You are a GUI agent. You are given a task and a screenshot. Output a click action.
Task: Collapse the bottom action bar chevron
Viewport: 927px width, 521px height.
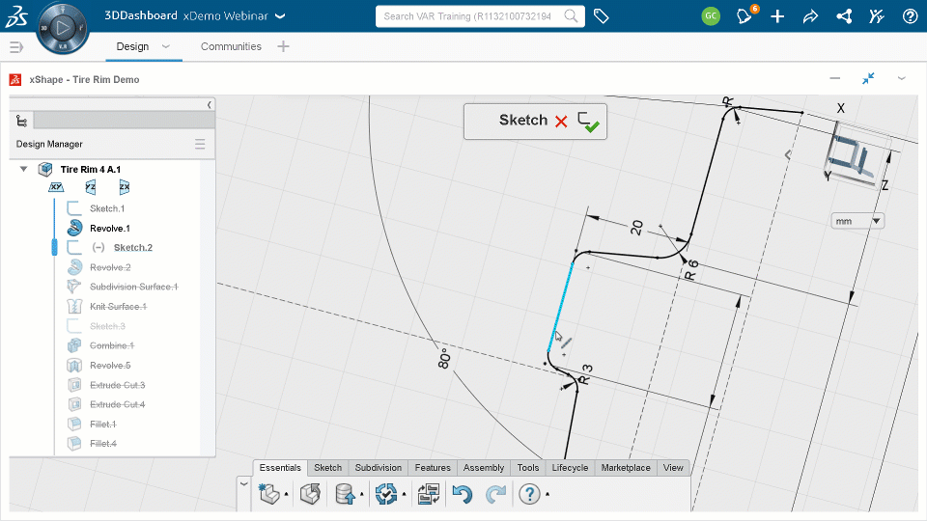pos(243,483)
